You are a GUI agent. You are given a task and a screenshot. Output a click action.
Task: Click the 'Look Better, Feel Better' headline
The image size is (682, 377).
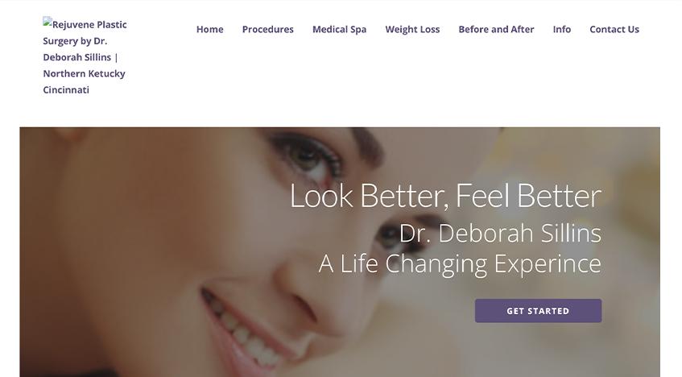pos(445,197)
